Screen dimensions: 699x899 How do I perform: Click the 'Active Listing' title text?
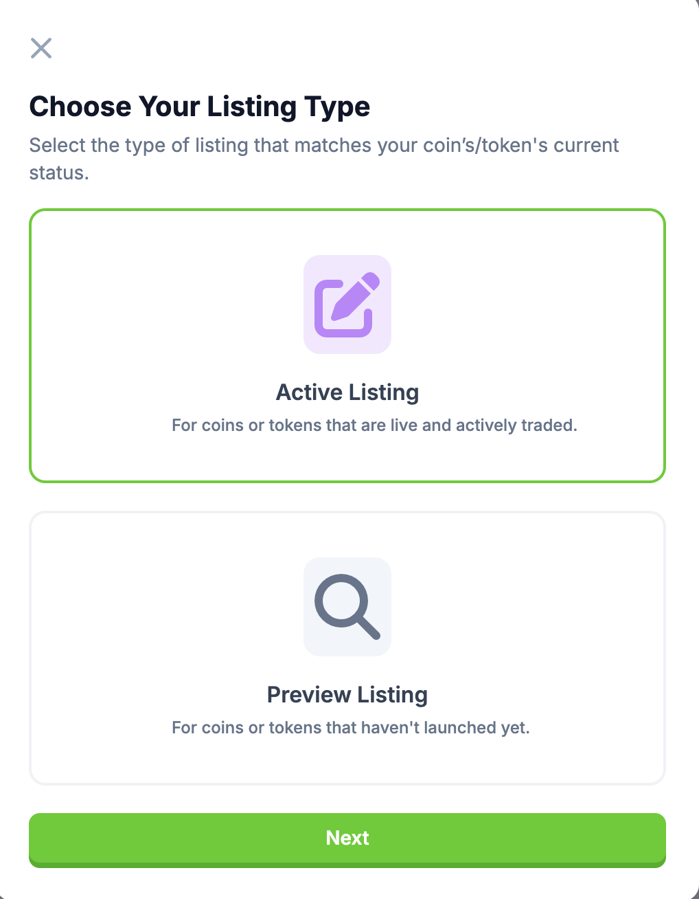coord(347,392)
